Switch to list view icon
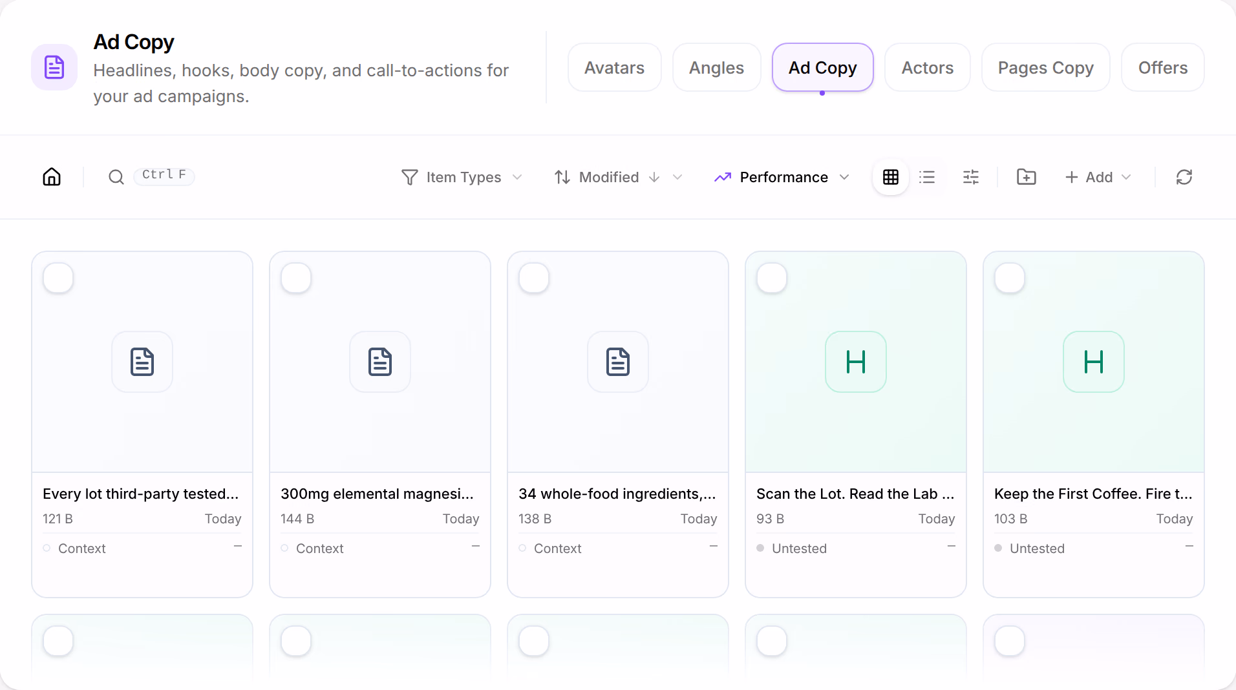 927,177
